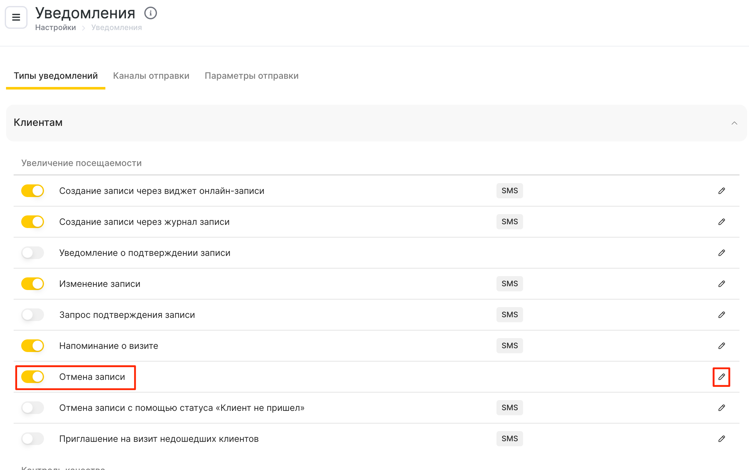Edit 'Создание записи через журнал записи' pencil icon

point(721,222)
